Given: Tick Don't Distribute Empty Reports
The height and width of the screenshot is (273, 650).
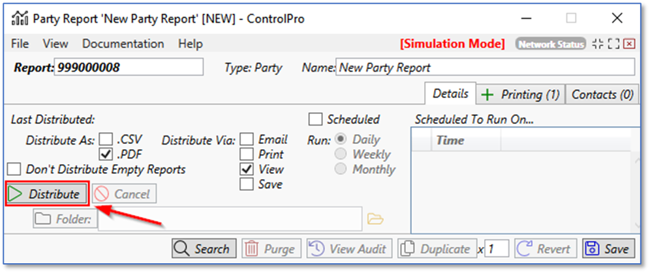Looking at the screenshot, I should pyautogui.click(x=13, y=169).
